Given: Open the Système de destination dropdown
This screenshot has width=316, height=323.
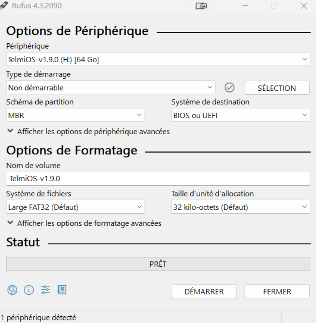Looking at the screenshot, I should pyautogui.click(x=240, y=115).
